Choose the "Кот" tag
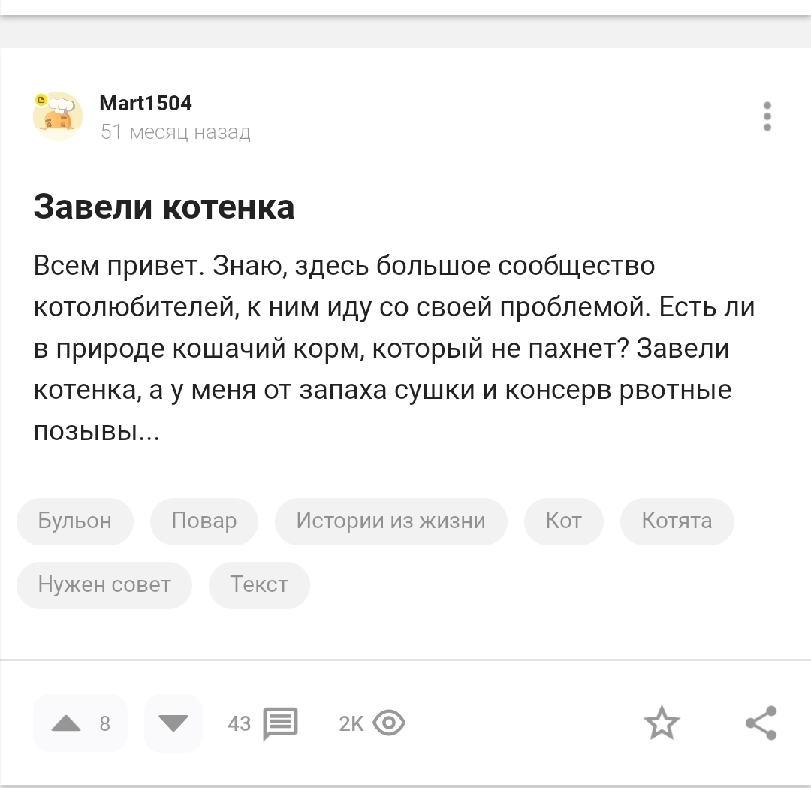Screen dimensions: 811x788 [564, 521]
